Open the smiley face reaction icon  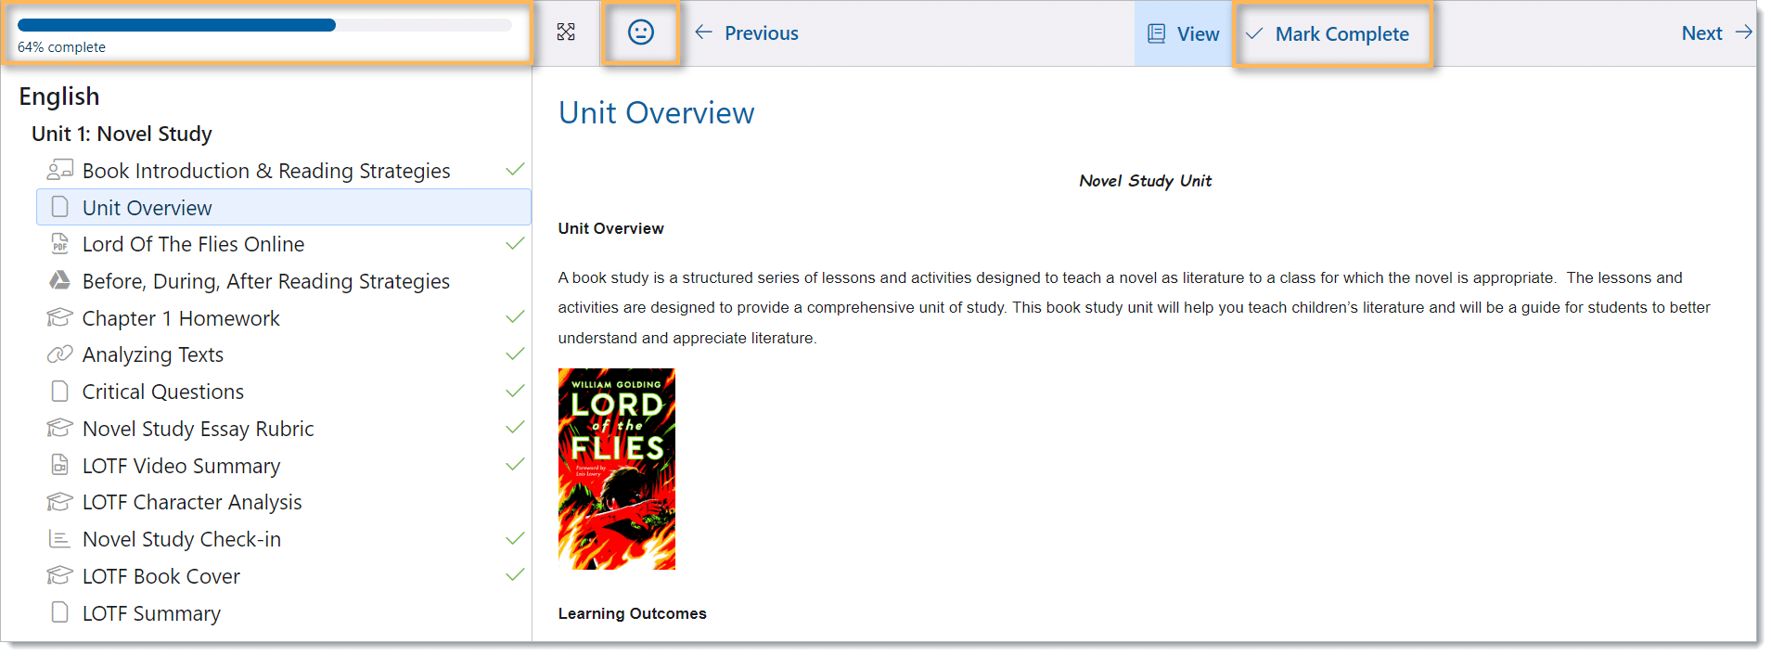(640, 32)
